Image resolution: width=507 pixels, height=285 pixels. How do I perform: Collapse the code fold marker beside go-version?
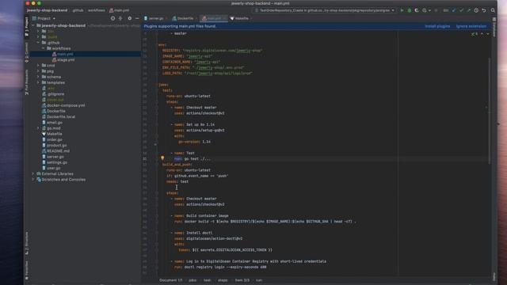(x=155, y=144)
